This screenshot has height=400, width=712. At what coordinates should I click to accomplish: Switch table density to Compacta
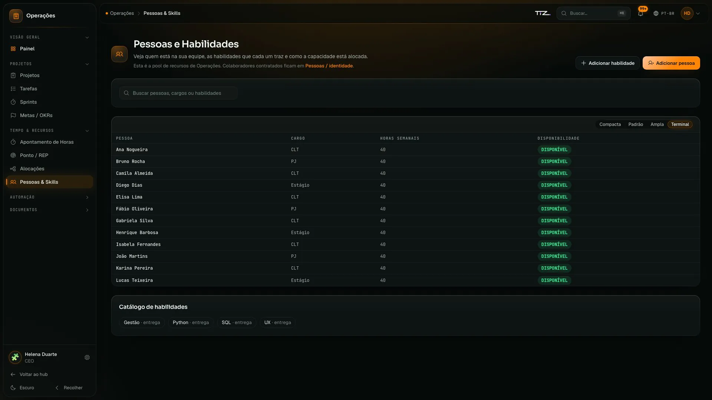(x=610, y=124)
